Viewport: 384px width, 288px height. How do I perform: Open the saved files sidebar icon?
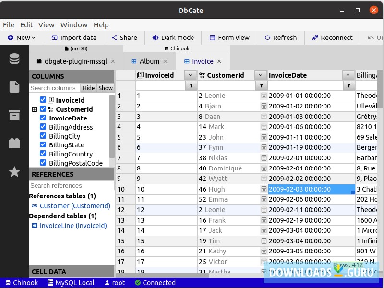tap(14, 87)
